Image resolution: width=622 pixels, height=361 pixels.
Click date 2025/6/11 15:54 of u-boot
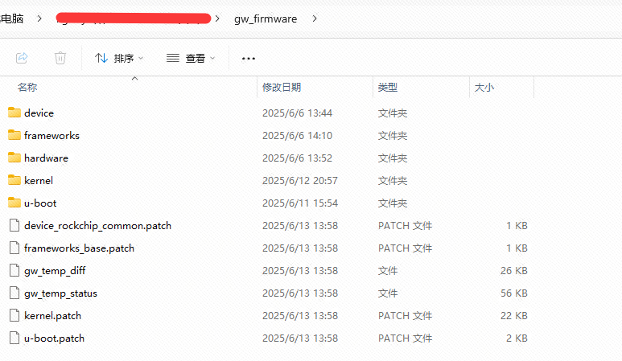[300, 203]
